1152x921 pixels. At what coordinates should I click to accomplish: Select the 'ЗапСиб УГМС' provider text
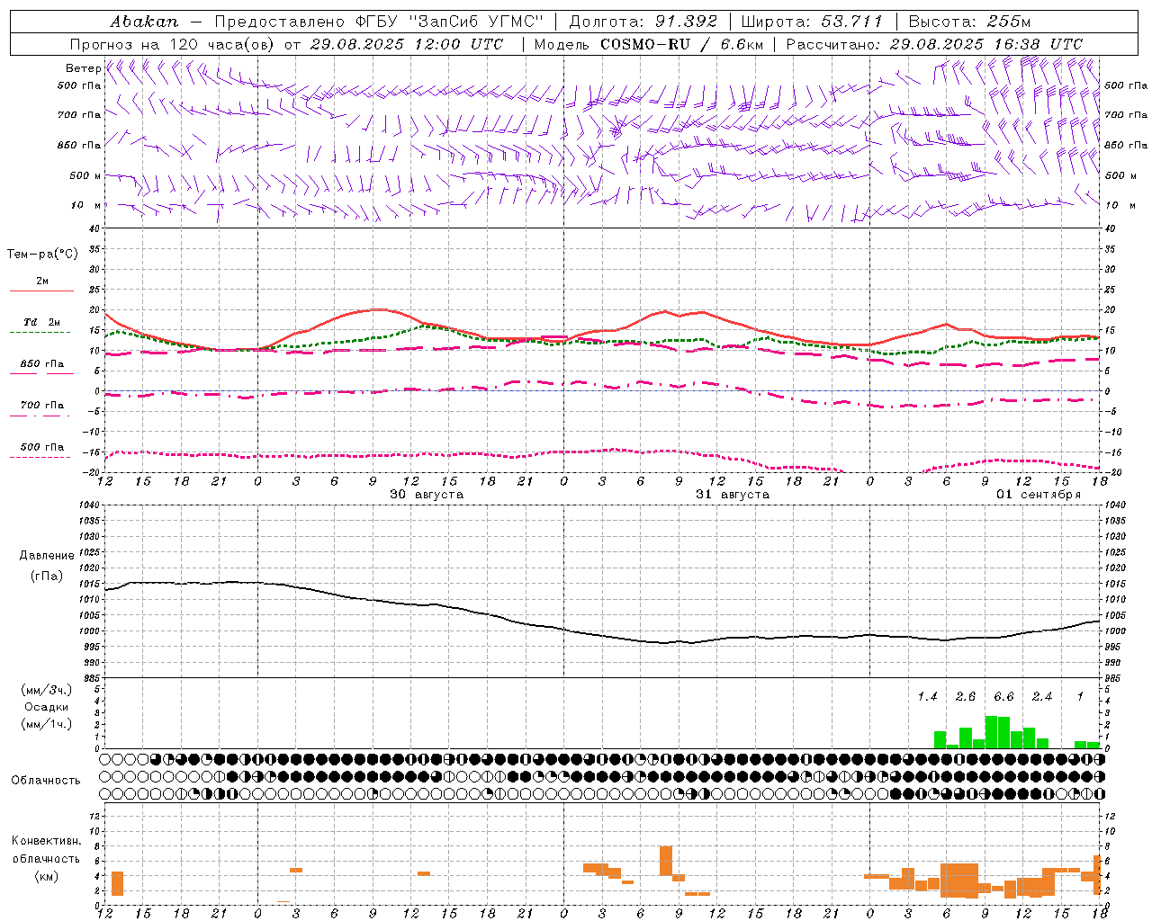(476, 21)
